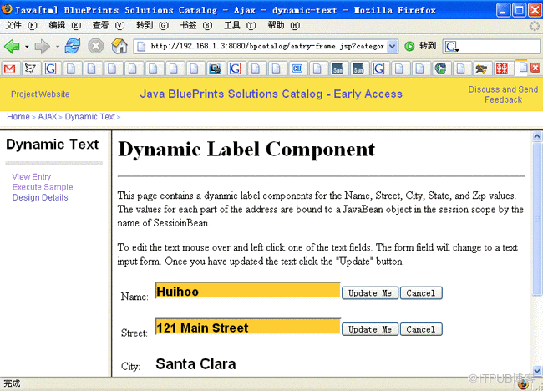The height and width of the screenshot is (391, 543).
Task: Click the page scrollbar up arrow
Action: [537, 136]
